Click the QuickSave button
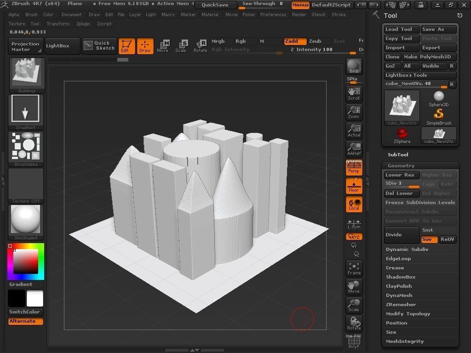This screenshot has width=471, height=353. (x=215, y=5)
